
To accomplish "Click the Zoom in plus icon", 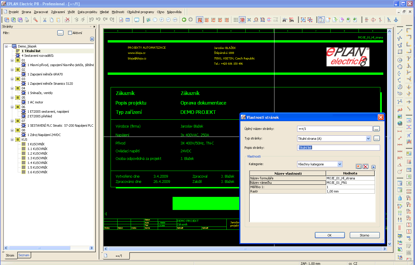I will pyautogui.click(x=162, y=20).
